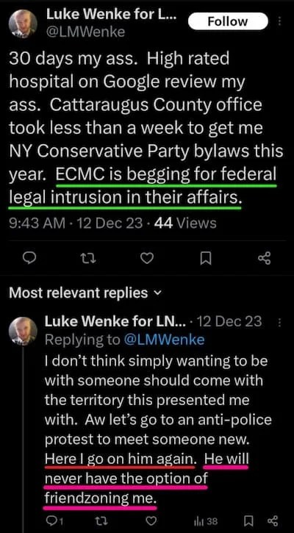Reply to the main tweet with the comment icon
Image resolution: width=294 pixels, height=533 pixels.
click(29, 259)
